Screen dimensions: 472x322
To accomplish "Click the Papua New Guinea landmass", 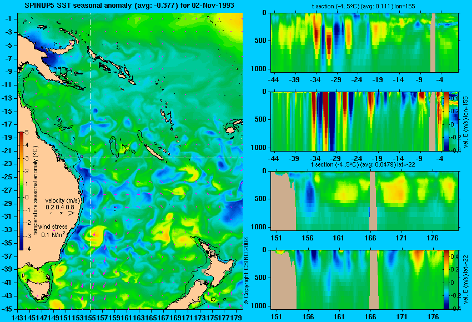I will pyautogui.click(x=45, y=53).
